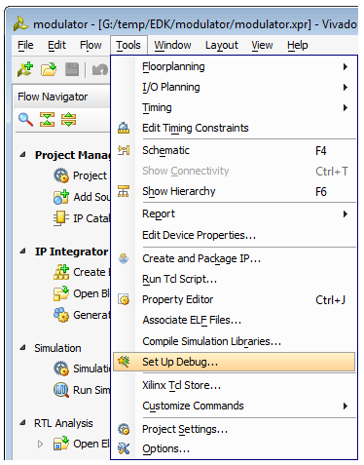
Task: Select Set Up Debug
Action: click(234, 362)
